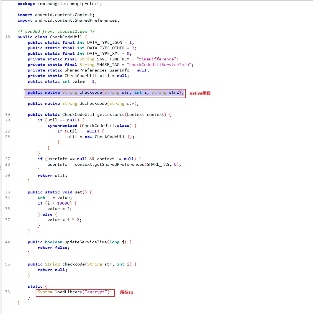
Task: Click the package com.bangcle.comapiprotect declaration
Action: pos(60,4)
